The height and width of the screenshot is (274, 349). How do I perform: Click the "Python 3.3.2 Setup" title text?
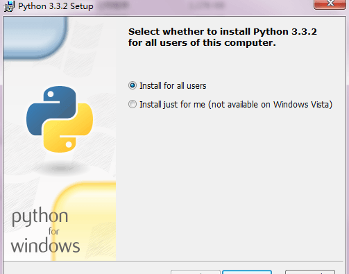tap(56, 6)
